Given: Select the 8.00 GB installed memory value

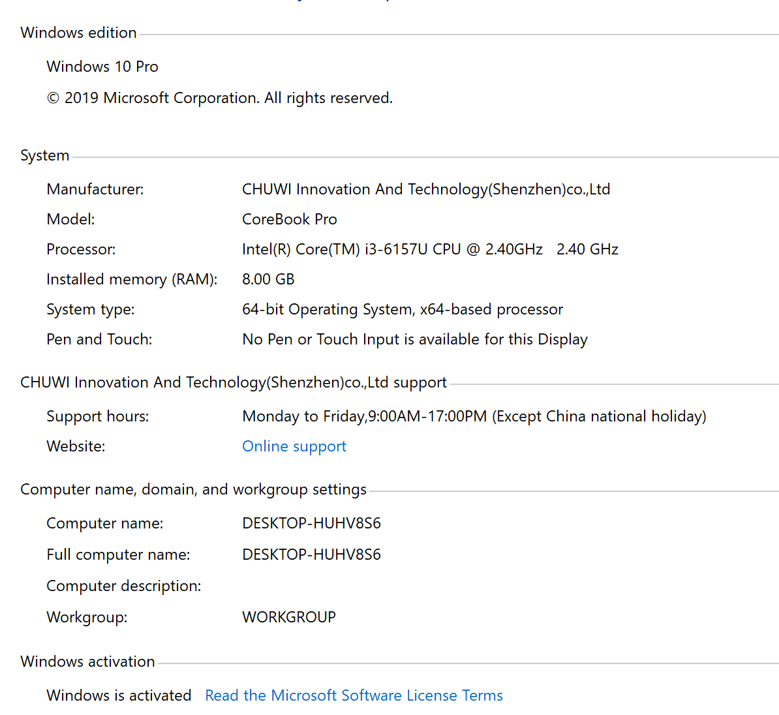Looking at the screenshot, I should click(268, 279).
